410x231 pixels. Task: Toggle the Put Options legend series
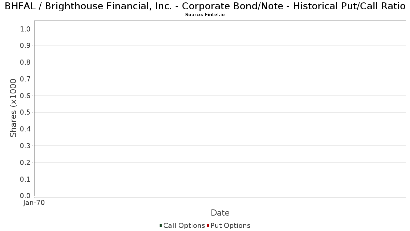point(231,226)
